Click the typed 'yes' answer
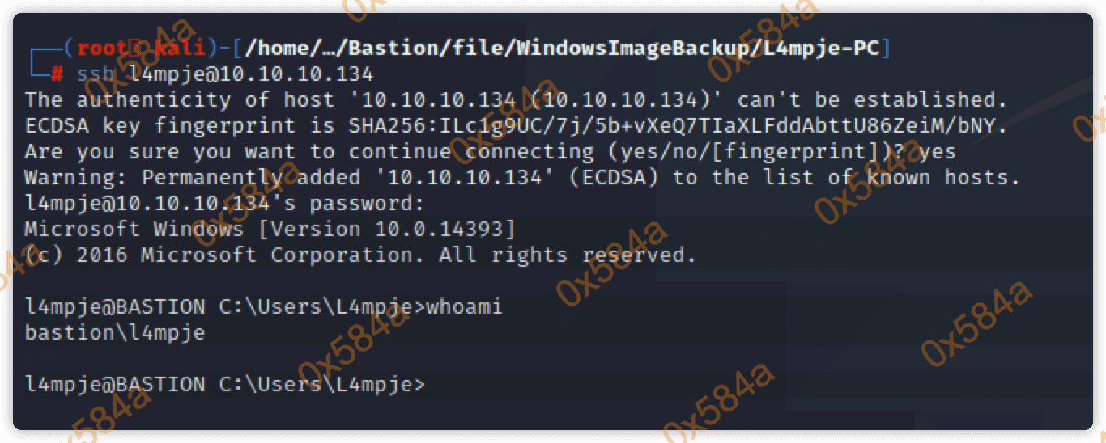The image size is (1106, 443). click(937, 152)
